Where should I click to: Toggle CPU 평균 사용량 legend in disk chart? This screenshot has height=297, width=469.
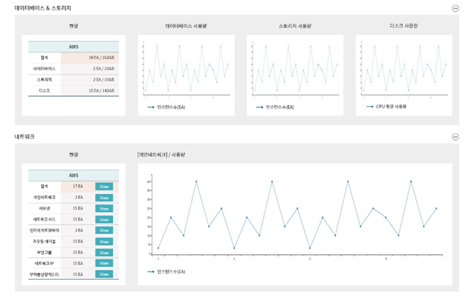[386, 106]
